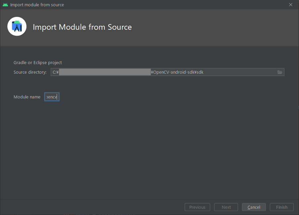Click the OpenCV-android-sdk path text
The width and height of the screenshot is (299, 215).
176,72
